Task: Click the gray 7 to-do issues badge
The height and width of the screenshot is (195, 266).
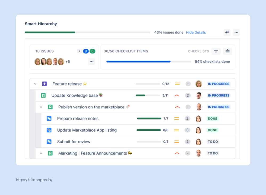Action: click(79, 51)
